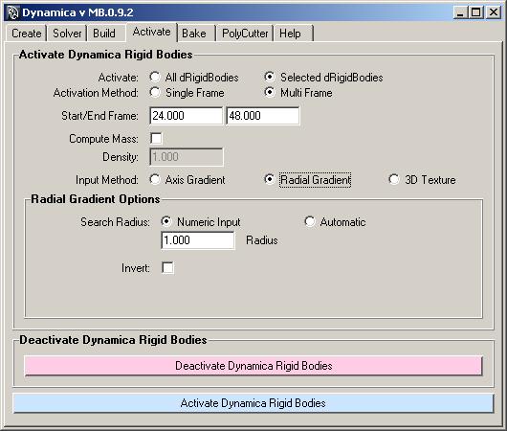This screenshot has height=431, width=507.
Task: Click the "Compute Mass:" label
Action: (x=103, y=139)
